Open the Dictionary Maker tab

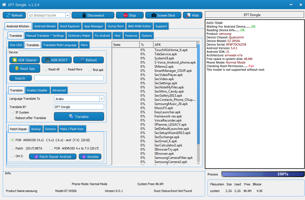(79, 36)
